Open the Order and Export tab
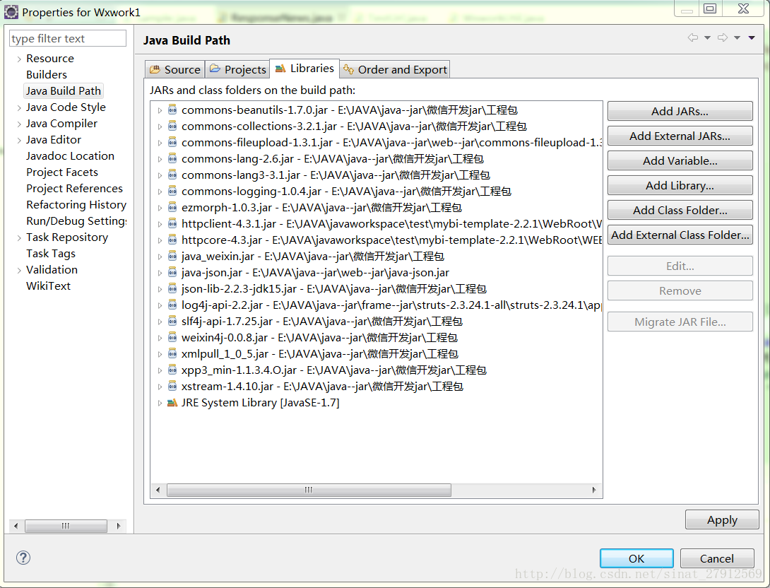770x588 pixels. (395, 69)
